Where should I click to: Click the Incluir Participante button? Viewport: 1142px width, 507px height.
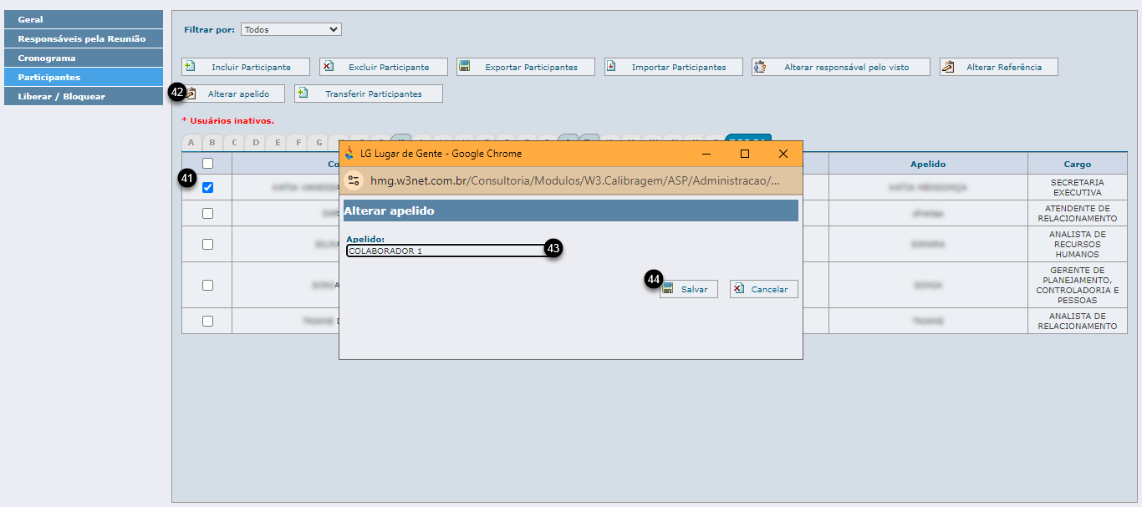pos(246,67)
